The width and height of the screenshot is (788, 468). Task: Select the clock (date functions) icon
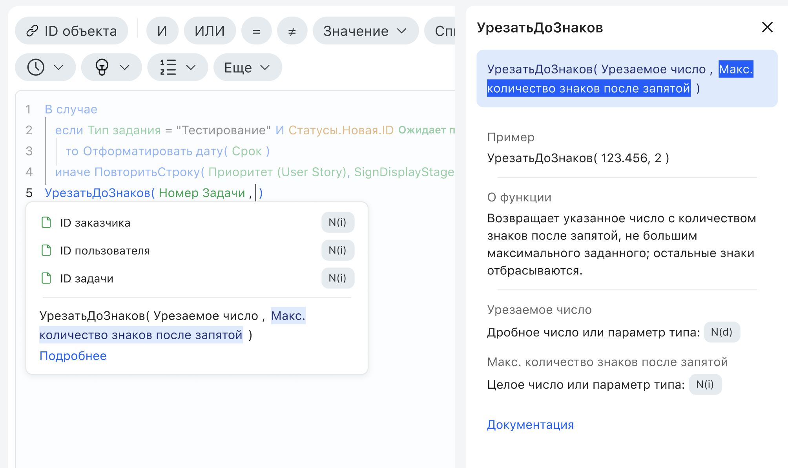[36, 67]
